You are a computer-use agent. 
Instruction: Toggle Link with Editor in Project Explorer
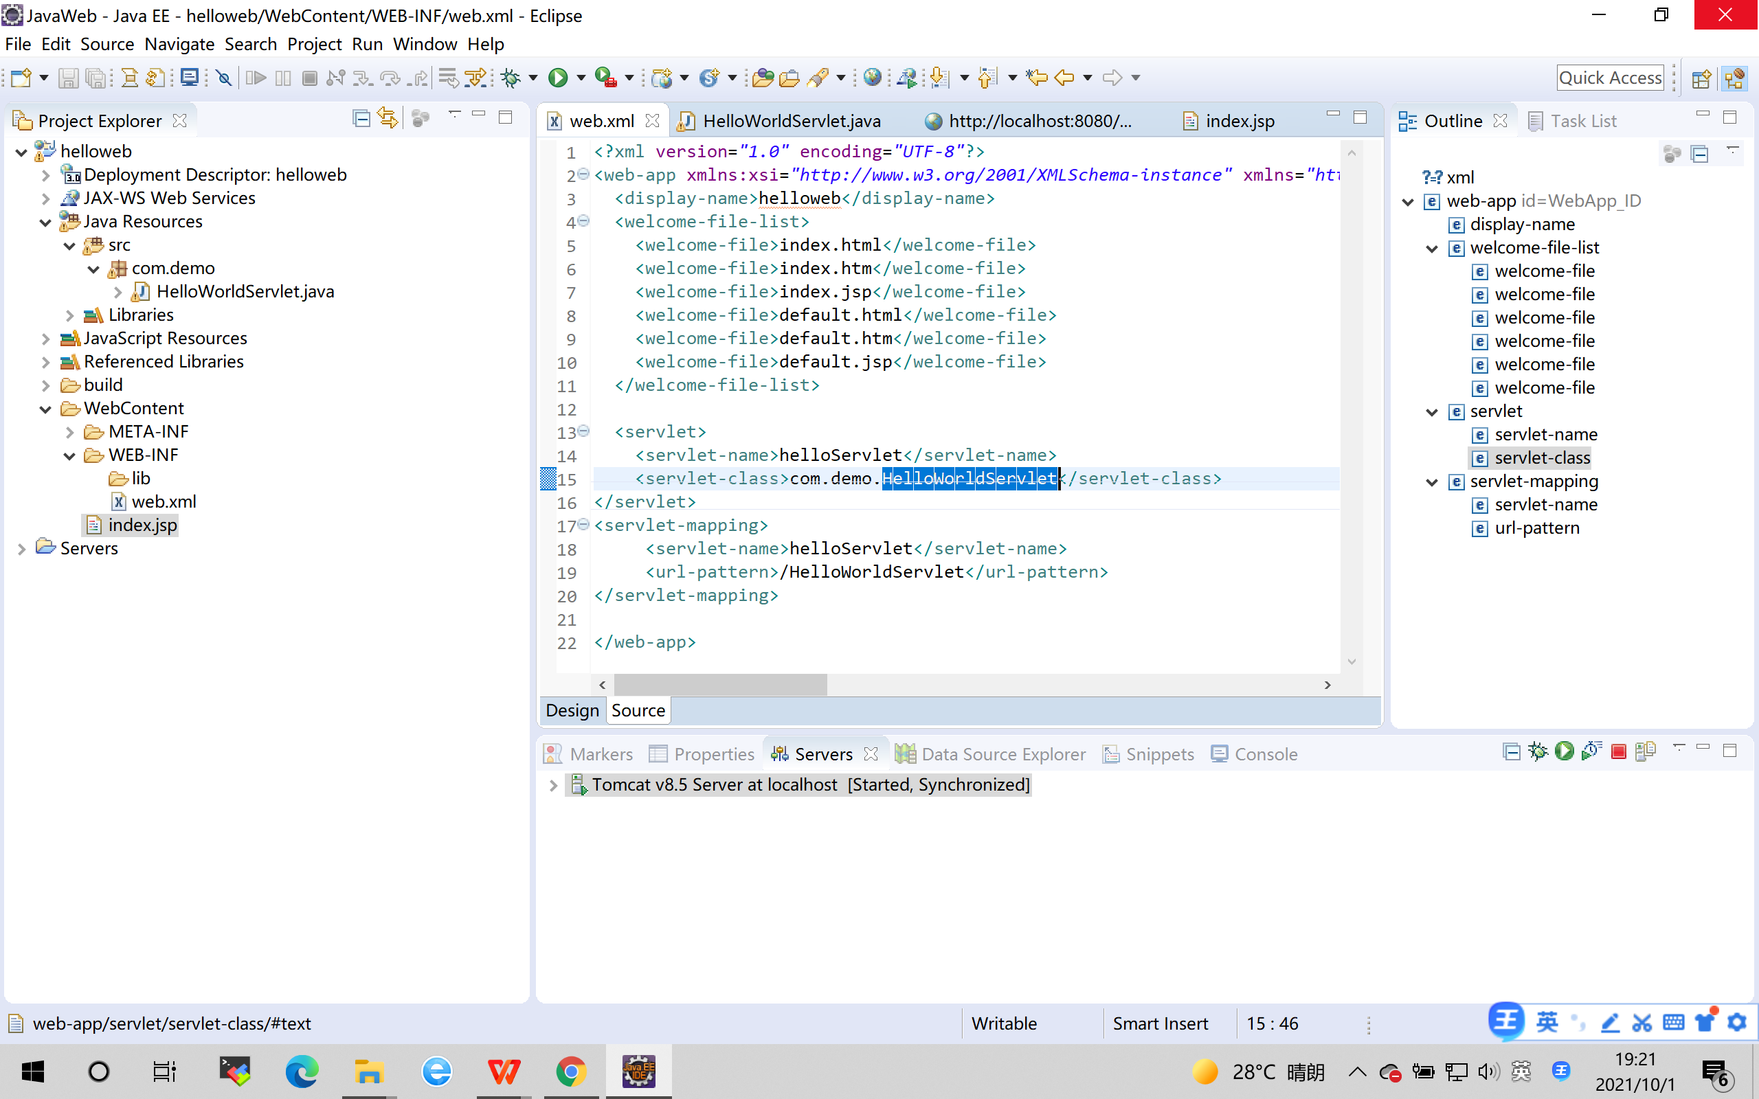click(x=388, y=118)
